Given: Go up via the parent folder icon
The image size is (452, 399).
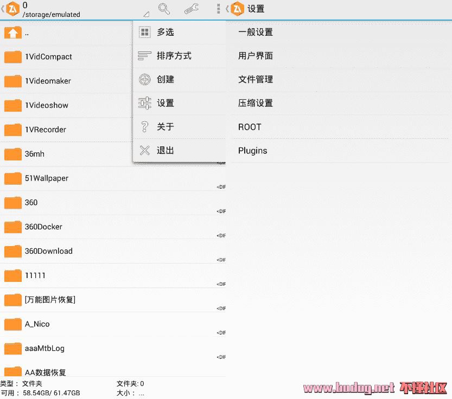Looking at the screenshot, I should (12, 33).
